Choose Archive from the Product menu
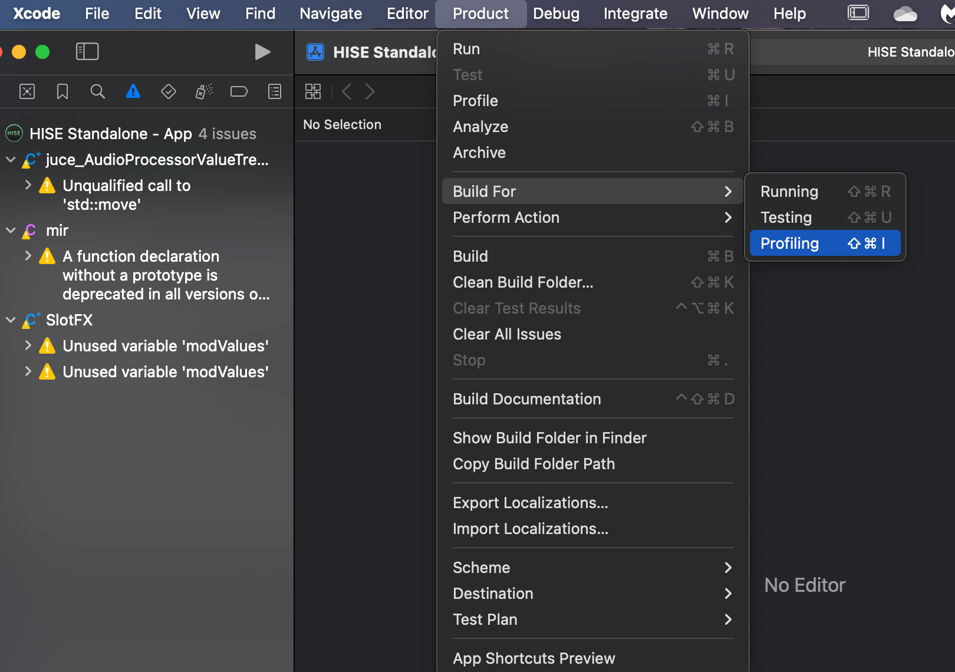The width and height of the screenshot is (955, 672). tap(593, 153)
